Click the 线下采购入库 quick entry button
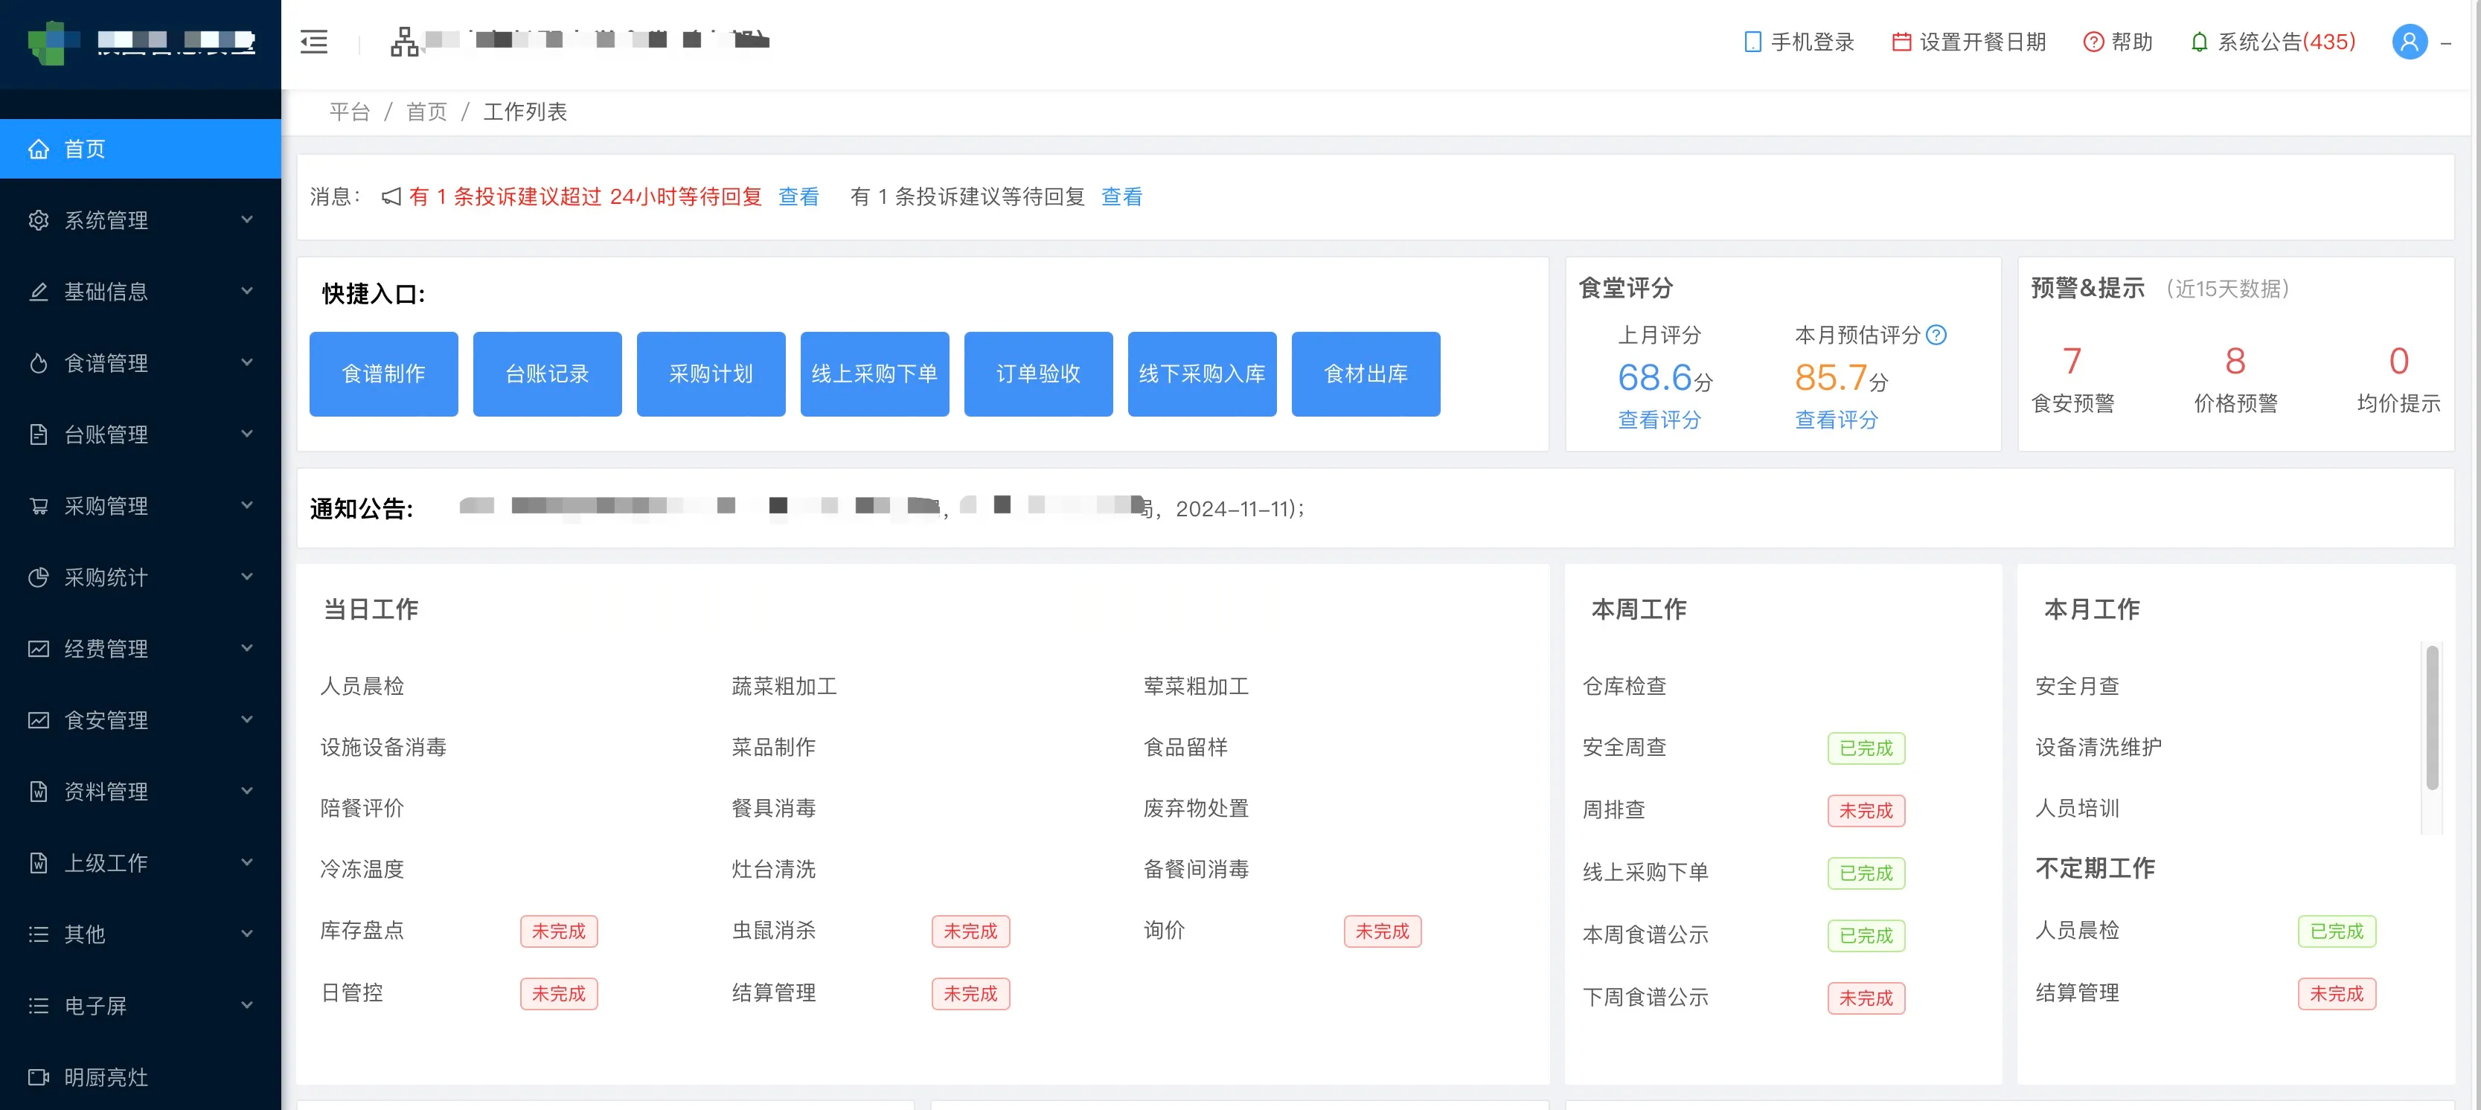The width and height of the screenshot is (2481, 1110). coord(1202,373)
